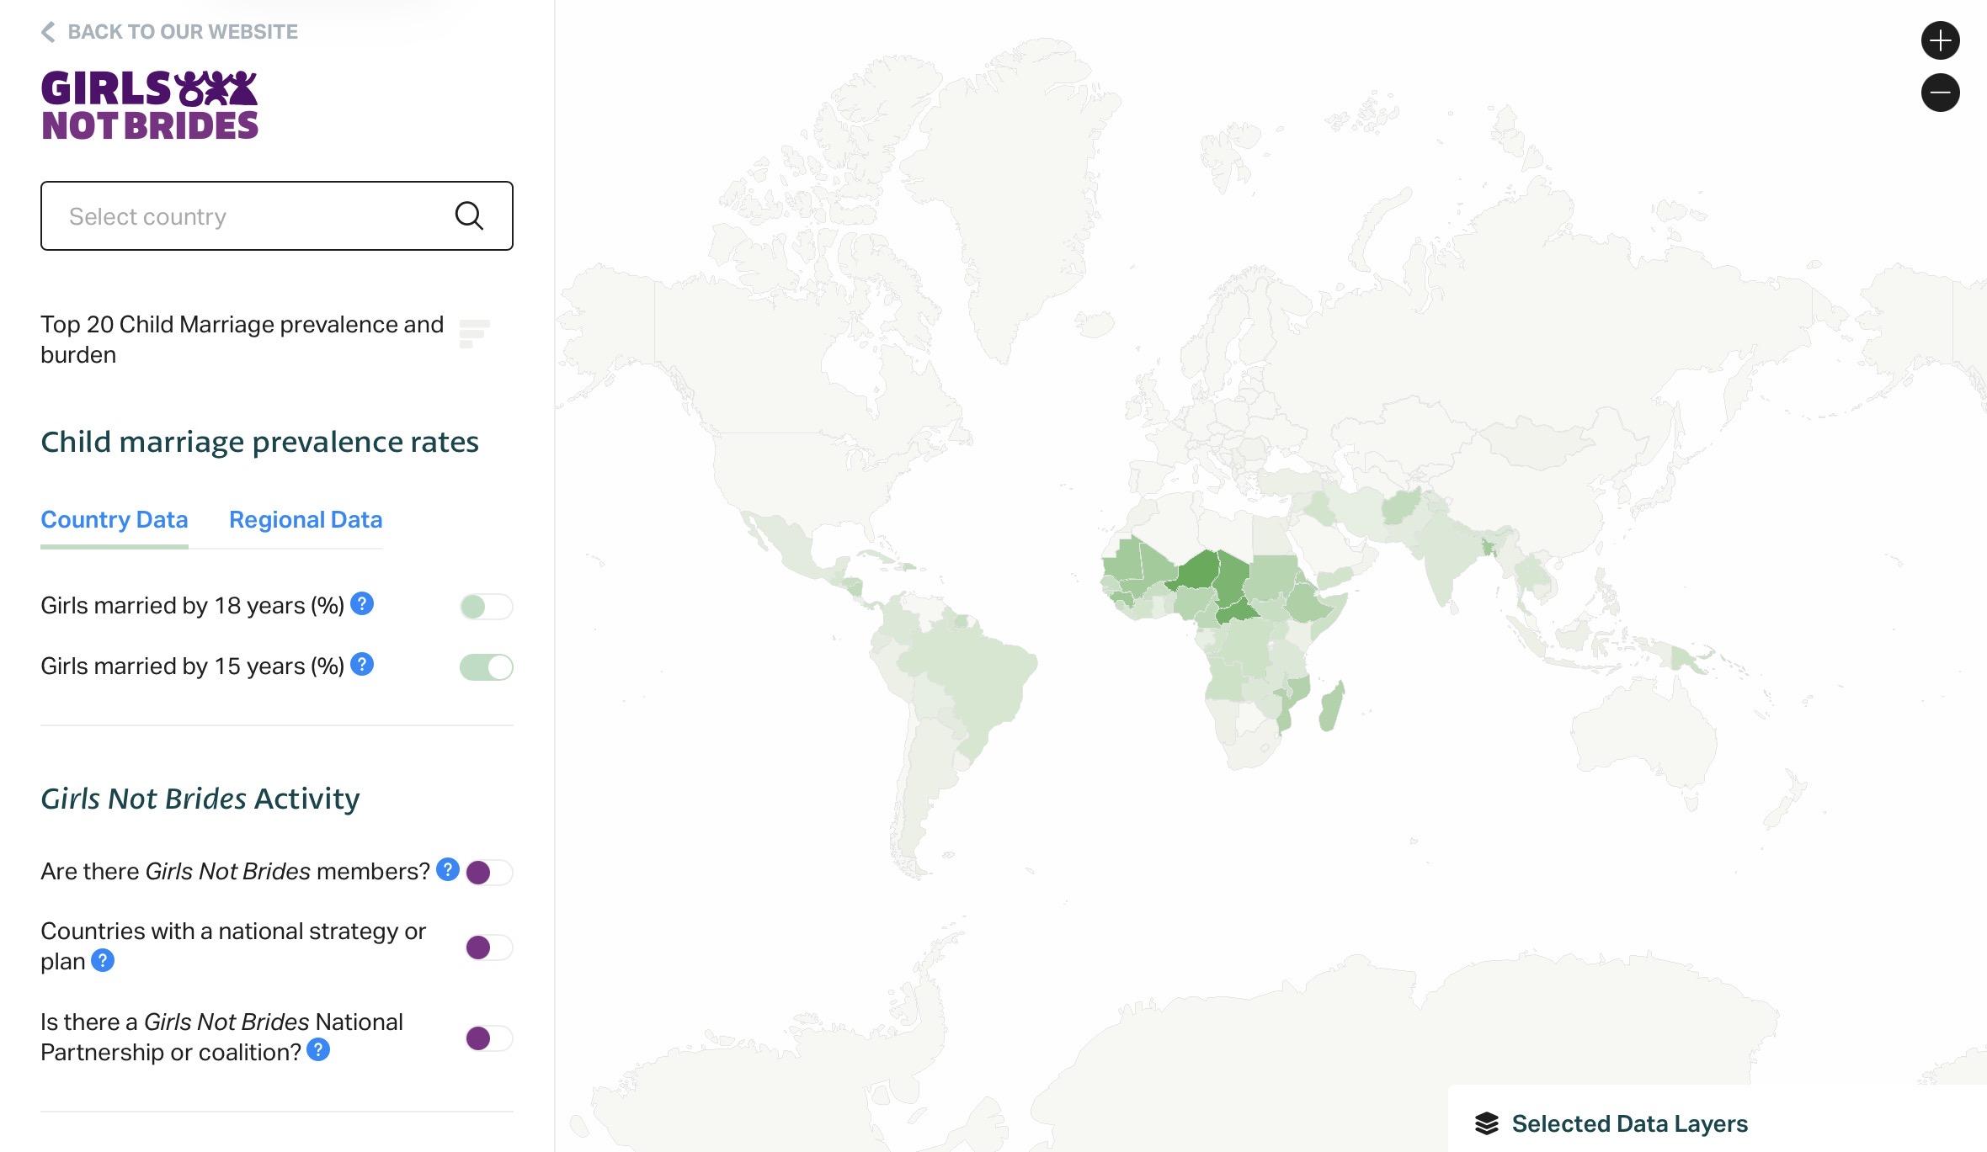This screenshot has height=1152, width=1987.
Task: Click help icon beside Girls Not Brides members
Action: (x=448, y=869)
